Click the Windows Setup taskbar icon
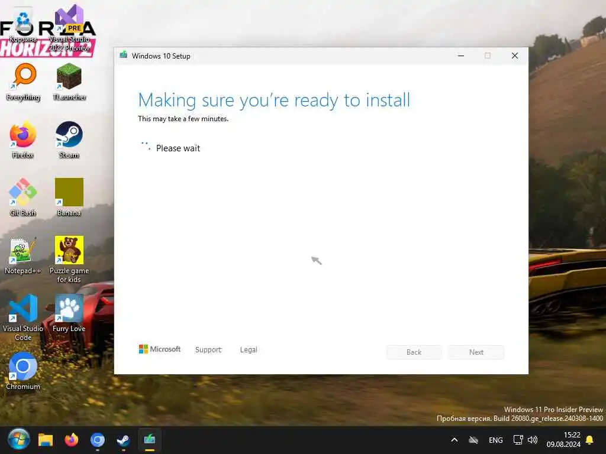This screenshot has width=606, height=454. [150, 440]
